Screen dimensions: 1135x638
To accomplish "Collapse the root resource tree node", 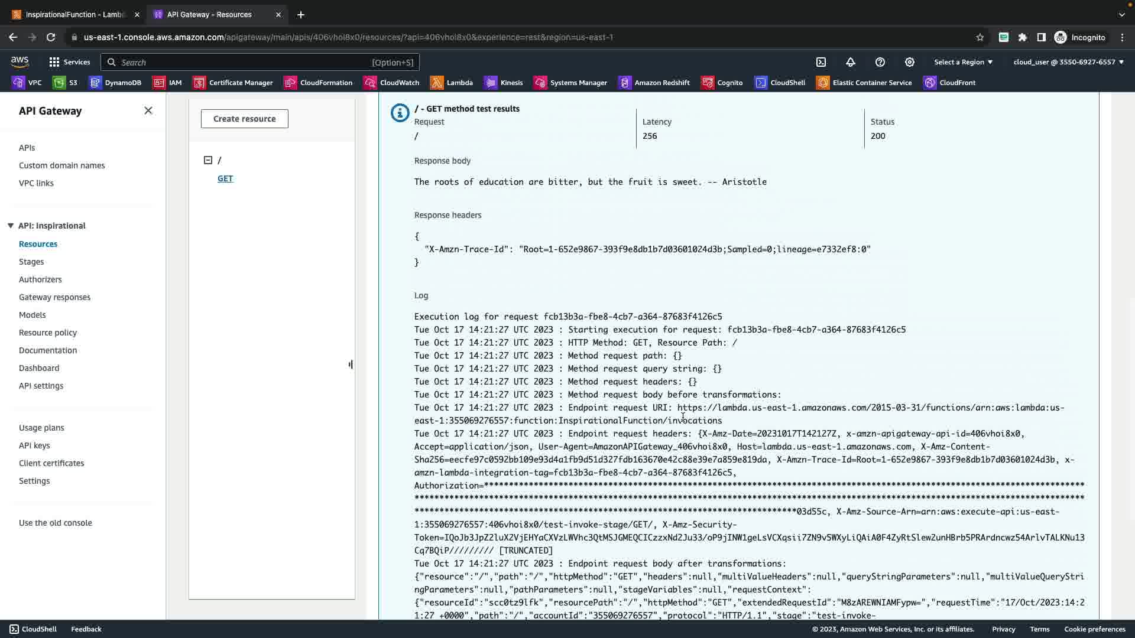I will click(x=208, y=160).
